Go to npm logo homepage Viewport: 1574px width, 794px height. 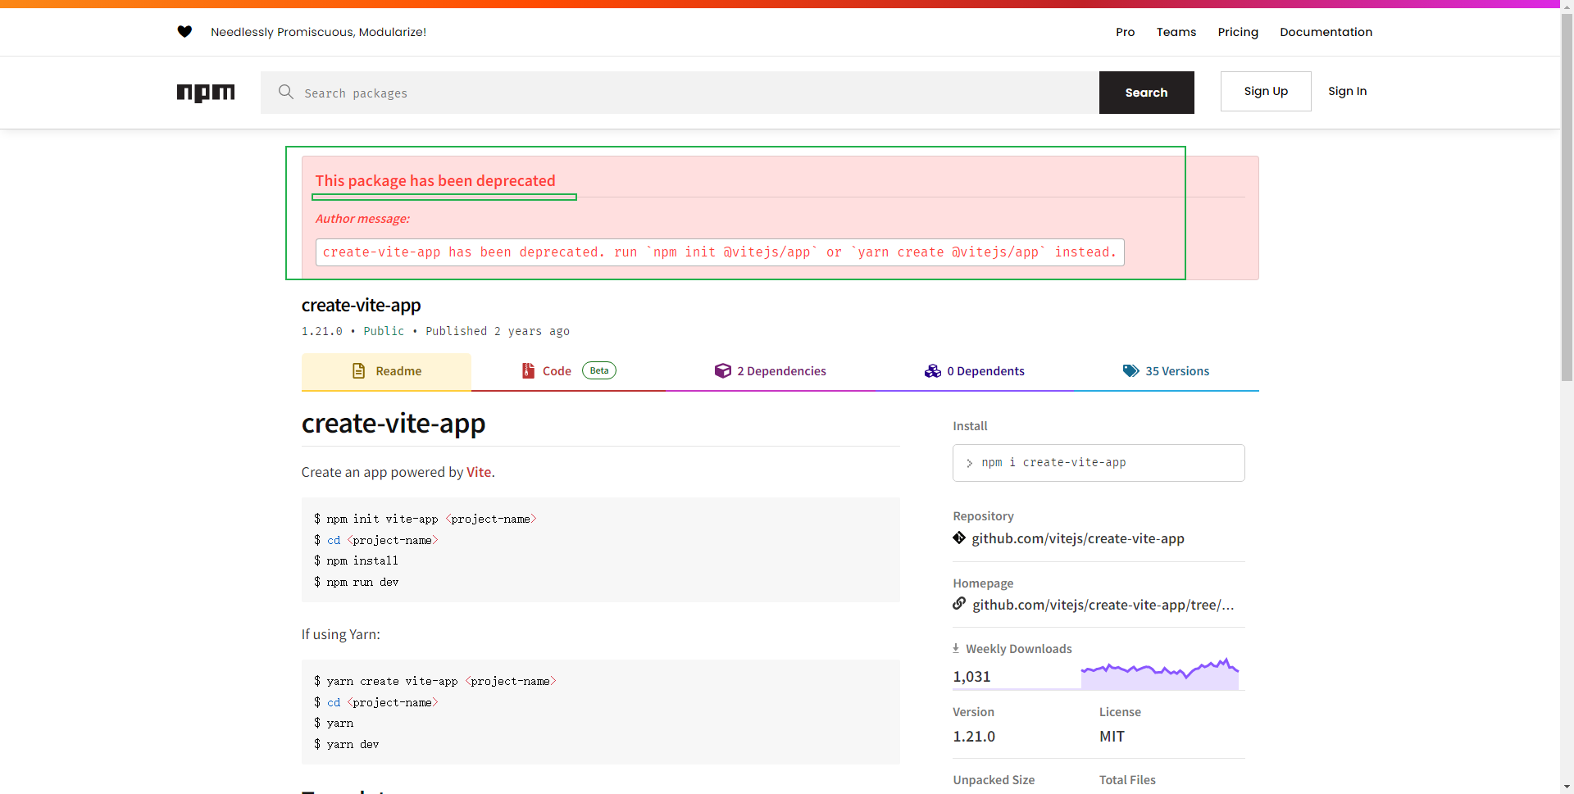tap(206, 93)
